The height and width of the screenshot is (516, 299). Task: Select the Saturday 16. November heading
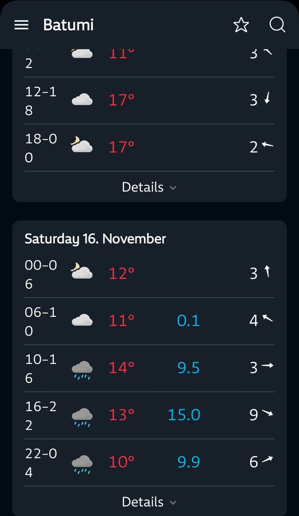(95, 239)
